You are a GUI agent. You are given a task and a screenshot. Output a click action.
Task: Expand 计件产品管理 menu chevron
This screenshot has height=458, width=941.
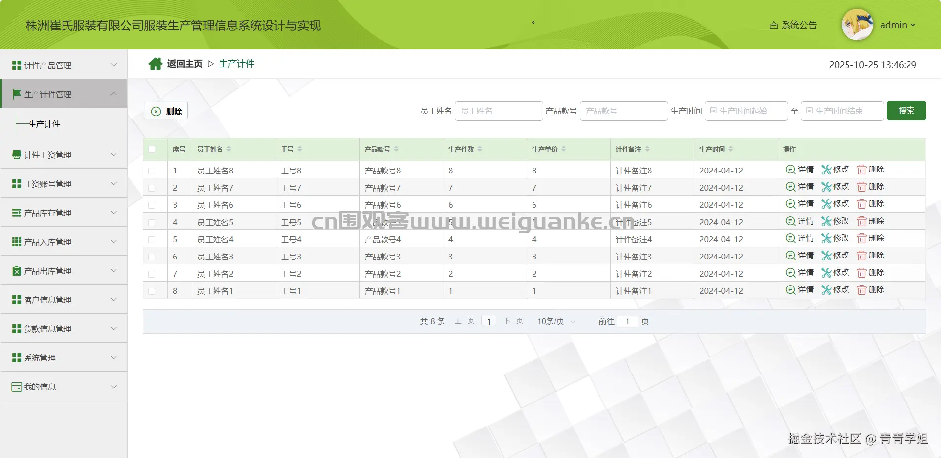tap(114, 65)
